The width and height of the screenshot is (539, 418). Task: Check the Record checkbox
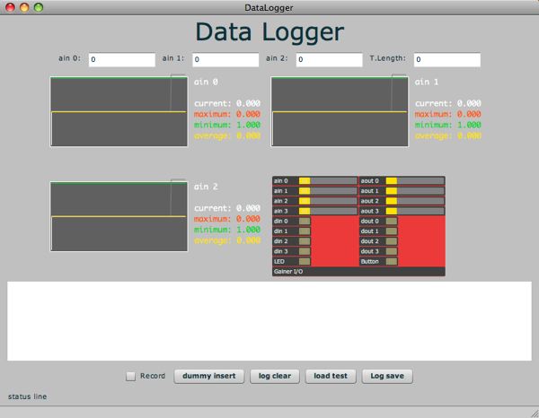(x=131, y=376)
